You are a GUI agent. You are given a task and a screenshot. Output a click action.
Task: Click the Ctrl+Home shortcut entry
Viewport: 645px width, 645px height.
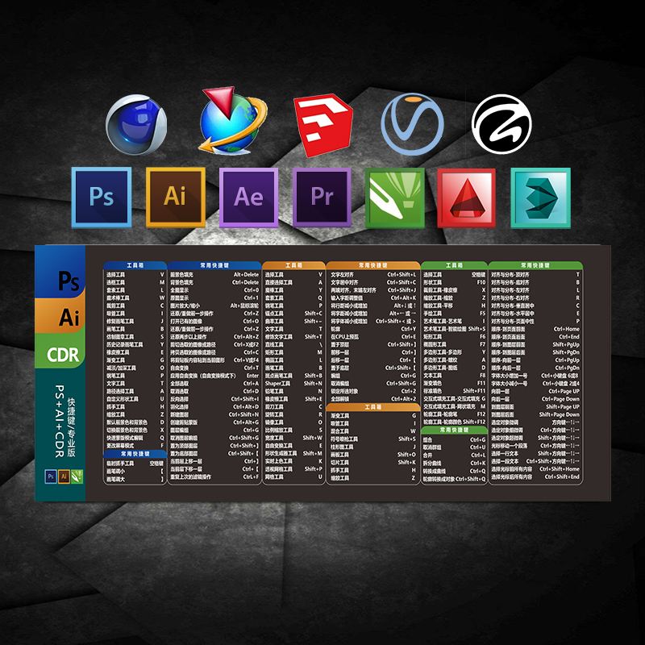(x=566, y=329)
